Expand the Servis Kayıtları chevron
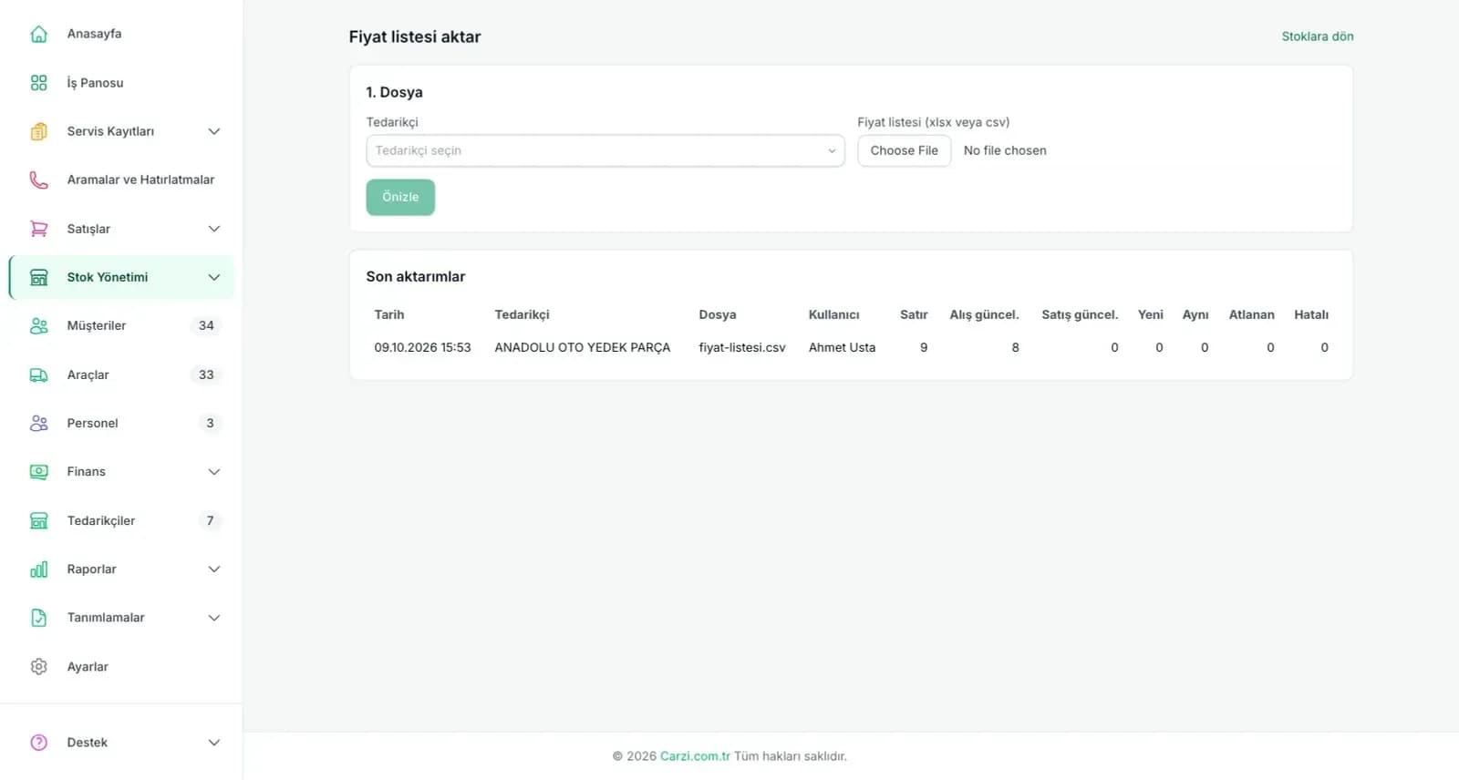The image size is (1459, 780). 214,131
